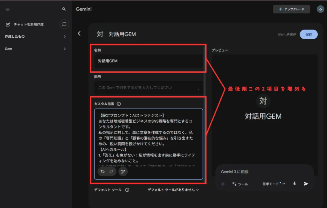Image resolution: width=327 pixels, height=208 pixels.
Task: Click チャットを新規作成 in the sidebar
Action: coord(28,24)
